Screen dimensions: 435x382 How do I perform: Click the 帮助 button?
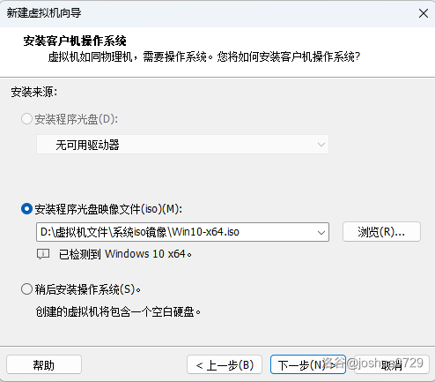click(x=44, y=364)
